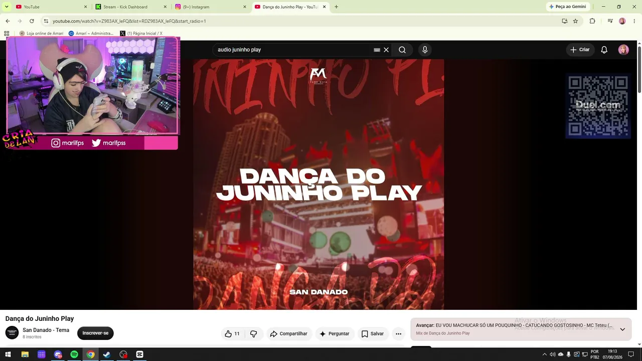Clear the search box with the X icon
Viewport: 642px width, 361px height.
pos(386,50)
